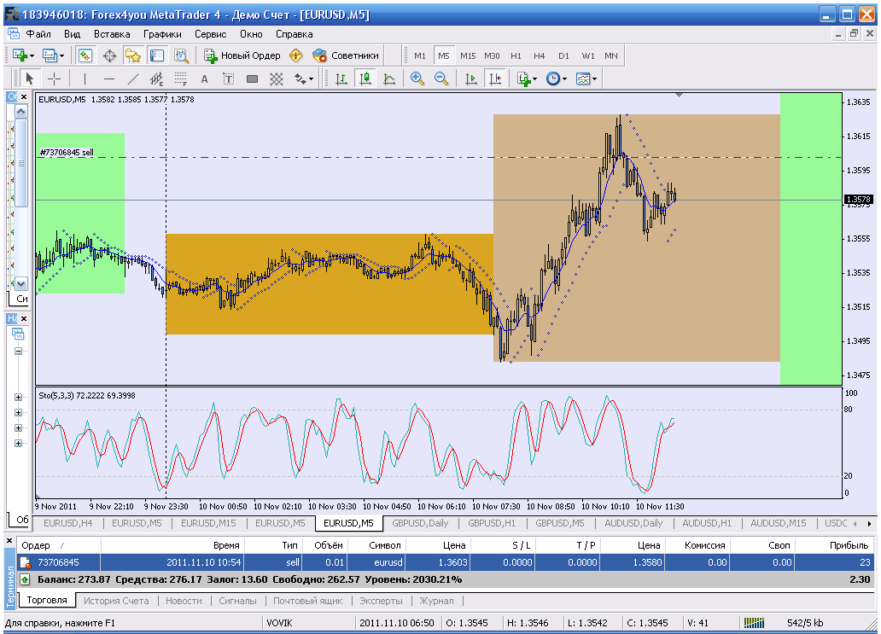This screenshot has width=881, height=634.
Task: Select the crosshair tool
Action: (x=54, y=79)
